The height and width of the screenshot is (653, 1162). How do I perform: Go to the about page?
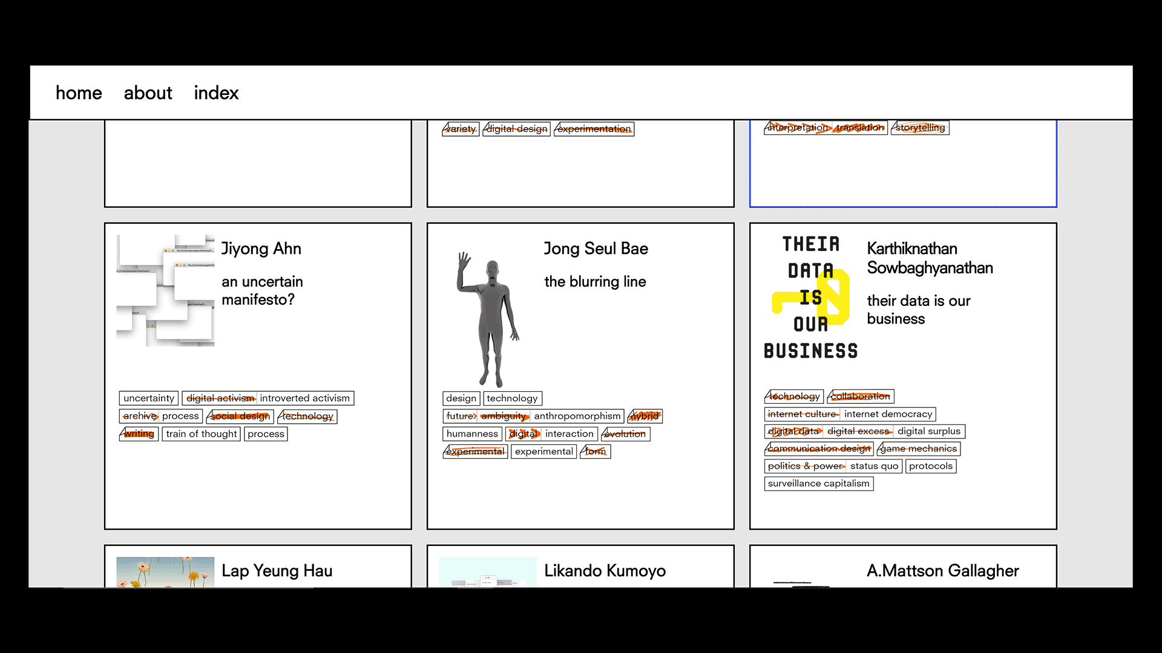(148, 93)
